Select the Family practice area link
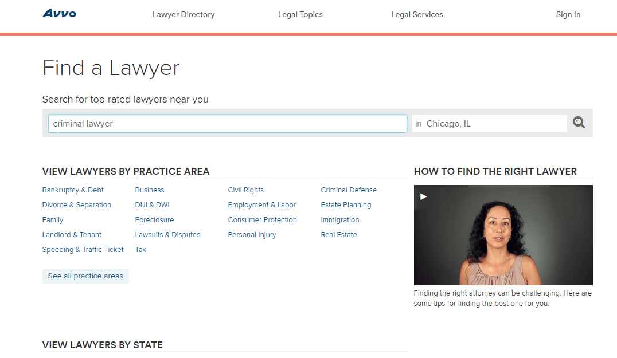Viewport: 617px width, 358px height. [53, 220]
